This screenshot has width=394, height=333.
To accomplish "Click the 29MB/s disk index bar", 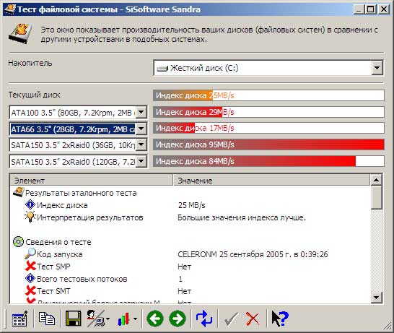I will pos(268,112).
